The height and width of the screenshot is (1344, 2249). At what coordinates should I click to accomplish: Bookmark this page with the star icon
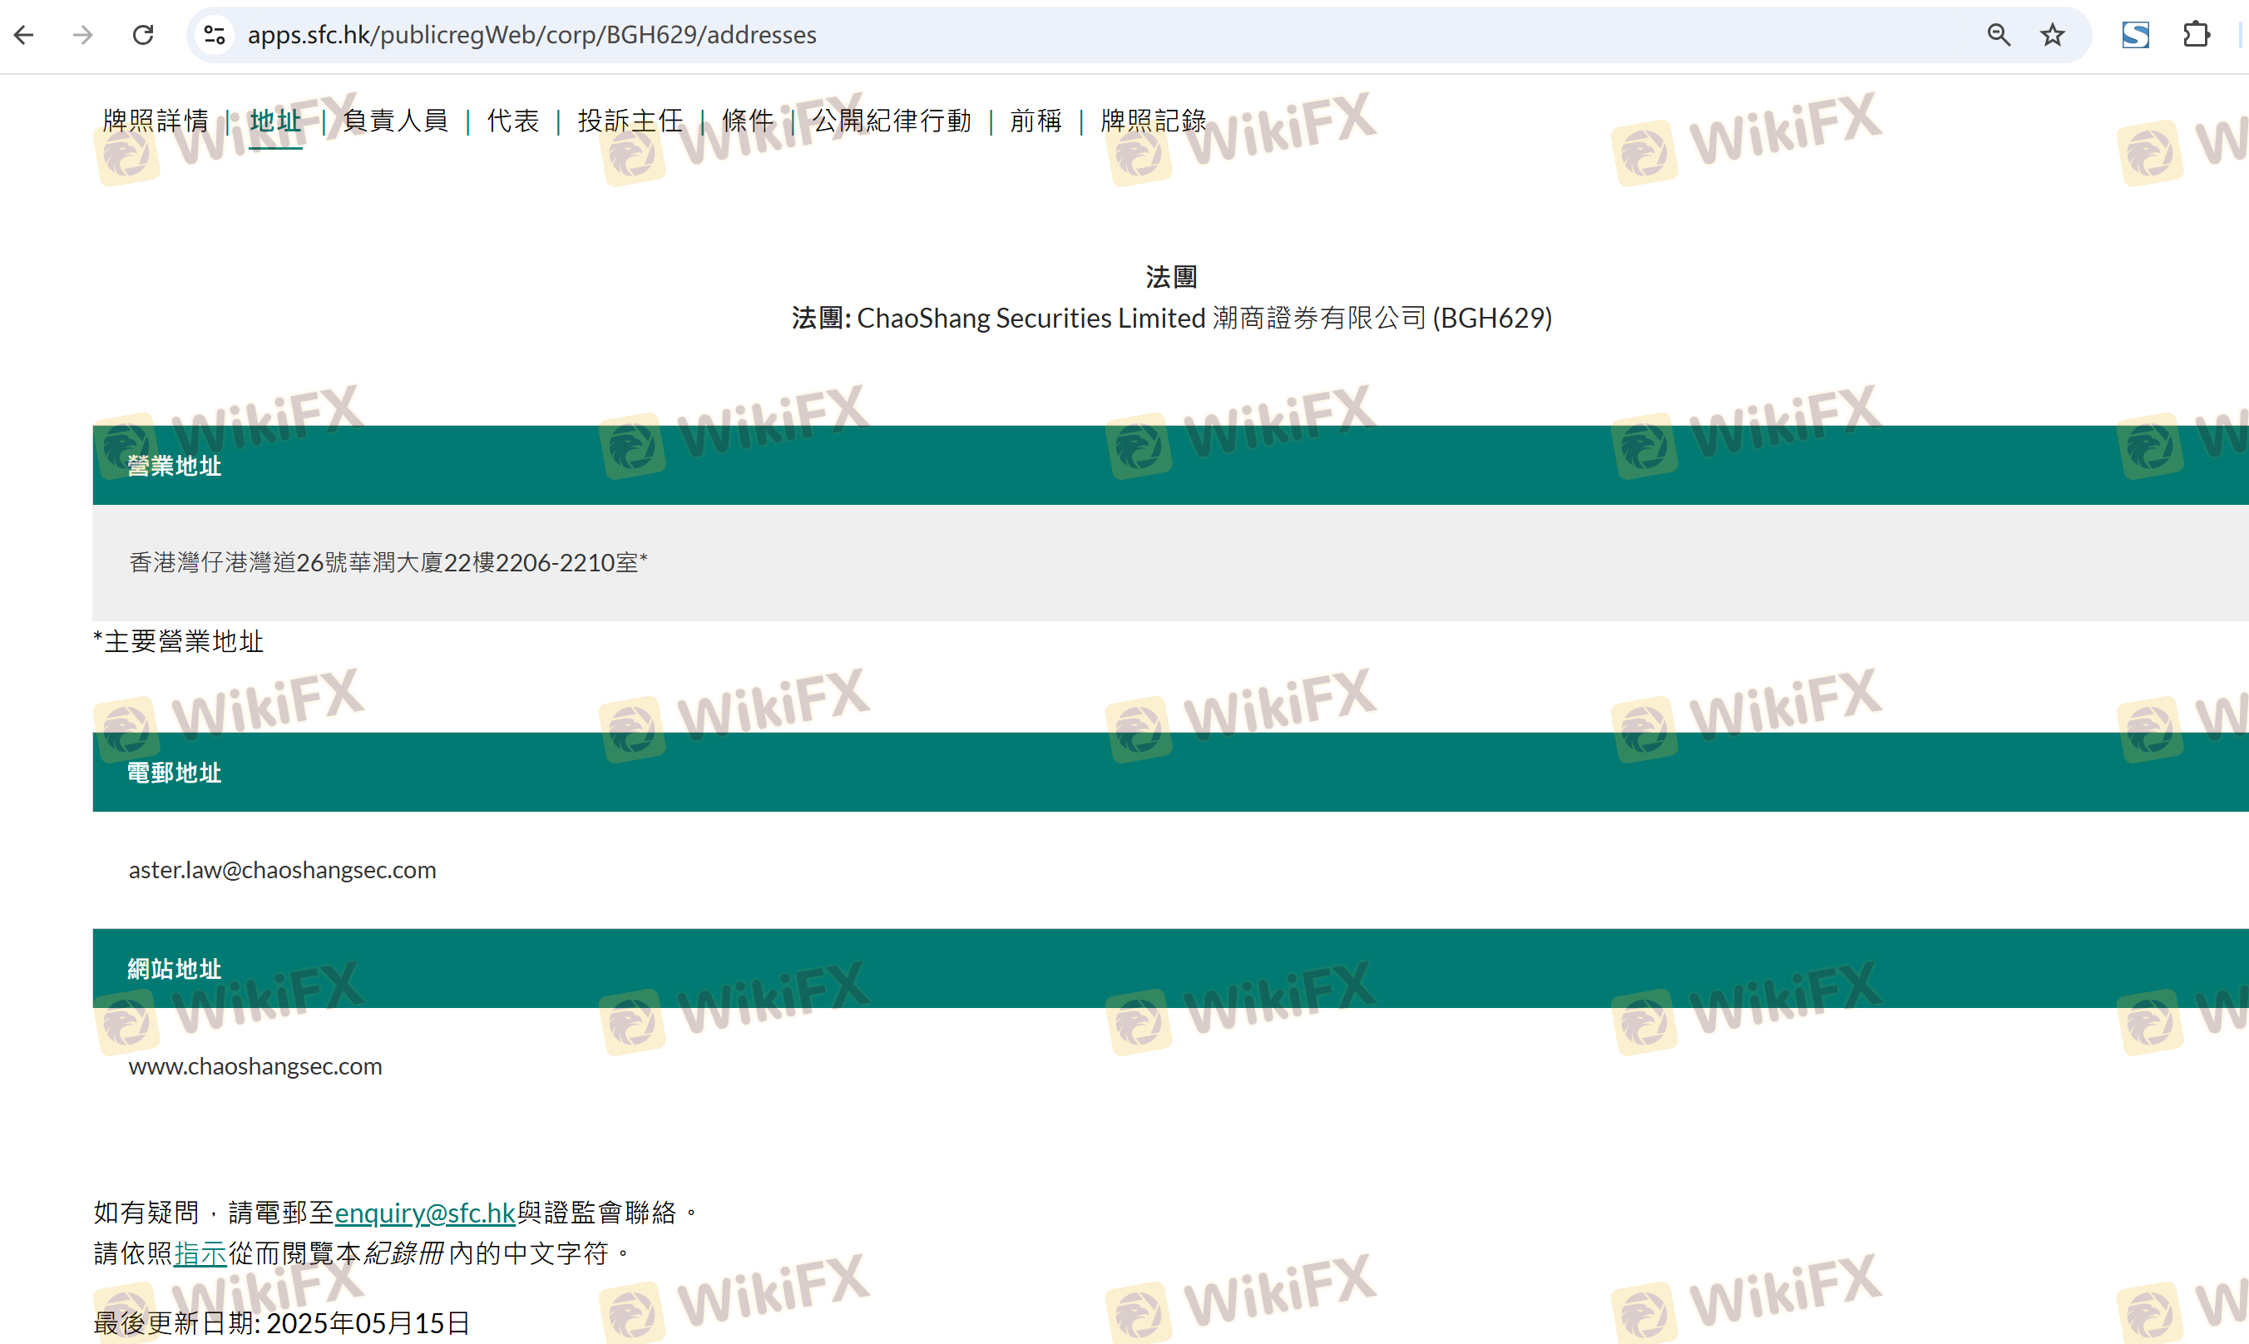pyautogui.click(x=2052, y=34)
